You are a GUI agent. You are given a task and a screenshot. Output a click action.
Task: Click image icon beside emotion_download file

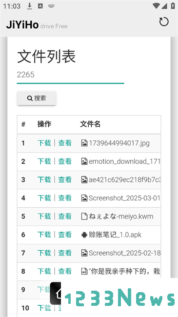pyautogui.click(x=84, y=161)
